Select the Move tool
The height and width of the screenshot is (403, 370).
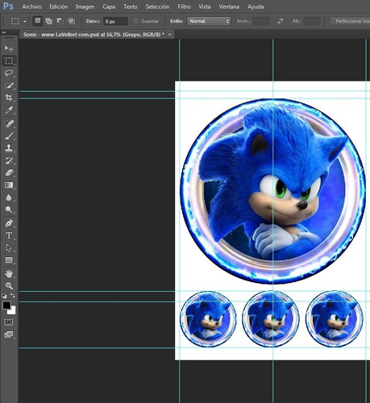[9, 48]
